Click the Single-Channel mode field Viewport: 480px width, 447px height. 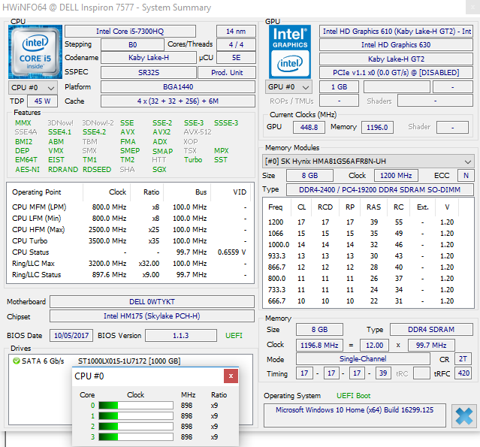(x=363, y=359)
